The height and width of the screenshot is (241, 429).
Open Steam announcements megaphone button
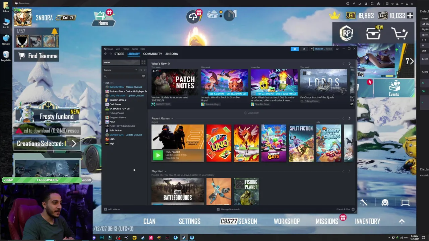[295, 49]
